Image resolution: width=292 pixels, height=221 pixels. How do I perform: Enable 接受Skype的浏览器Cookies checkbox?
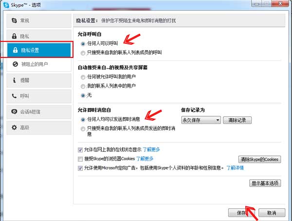point(80,159)
